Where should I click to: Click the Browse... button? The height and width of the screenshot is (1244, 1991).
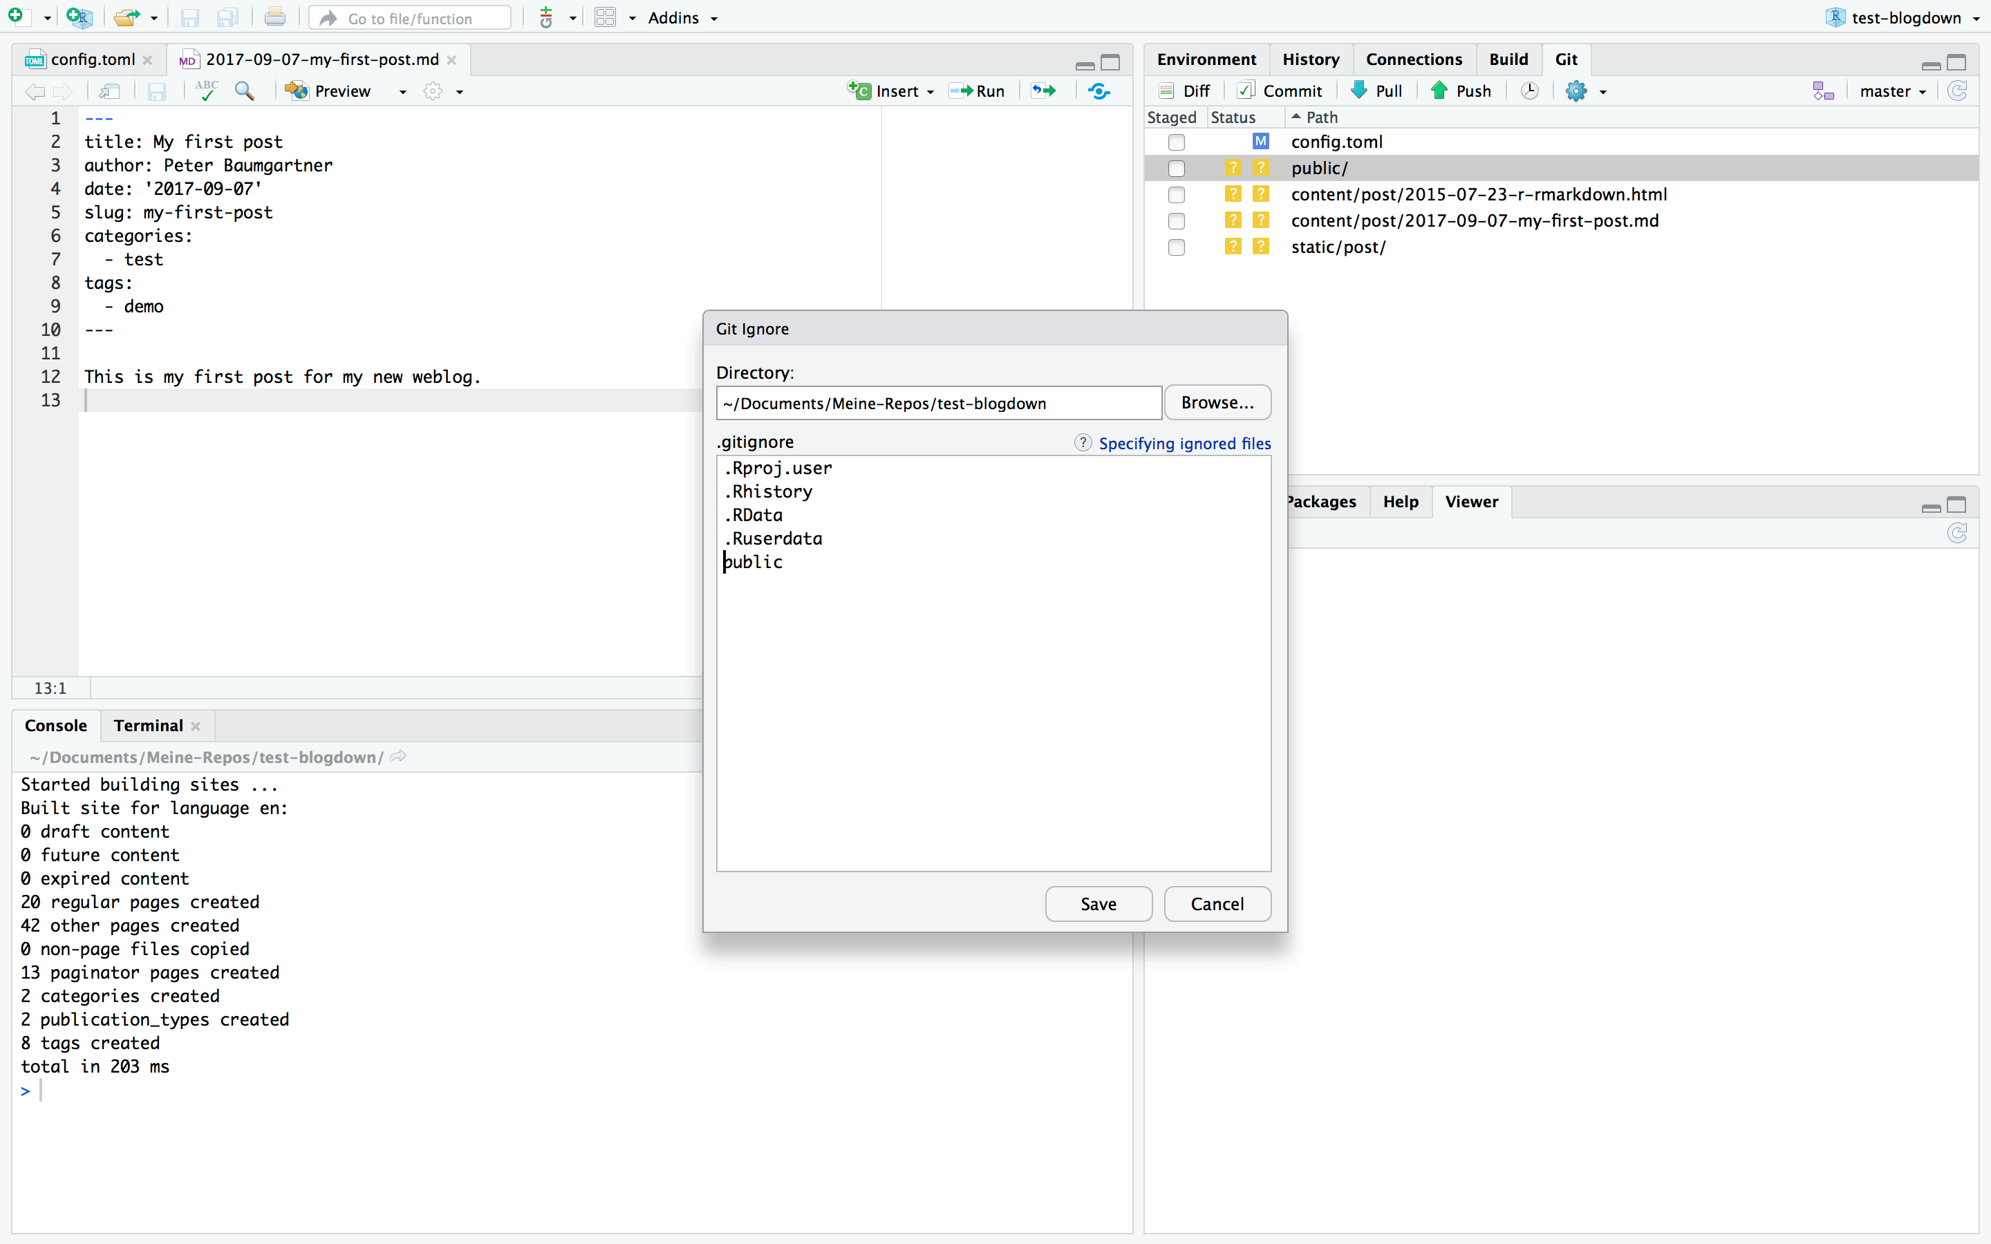coord(1217,402)
